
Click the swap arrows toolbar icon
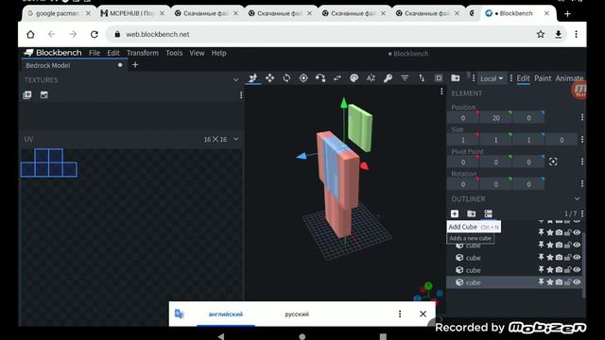[337, 78]
